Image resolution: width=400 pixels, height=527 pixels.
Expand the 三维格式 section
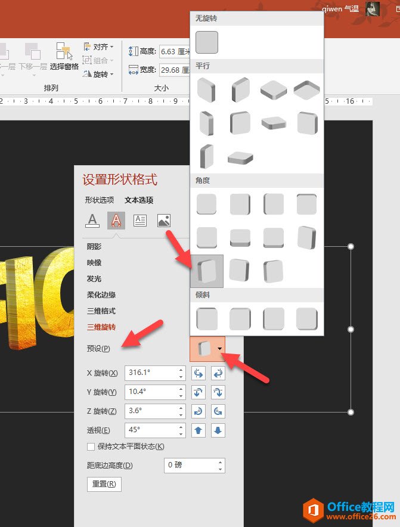pos(101,311)
